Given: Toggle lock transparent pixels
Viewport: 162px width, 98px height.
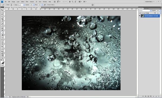Looking at the screenshot, I should (x=143, y=13).
